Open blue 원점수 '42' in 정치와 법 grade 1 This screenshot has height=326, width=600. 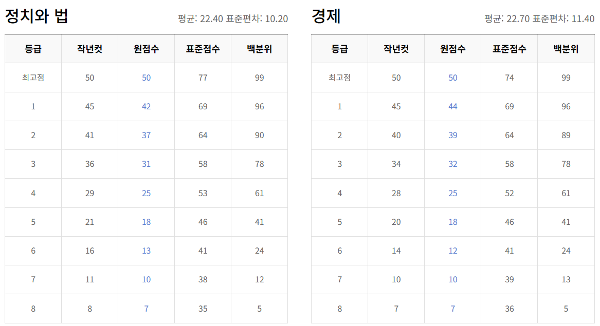click(146, 107)
